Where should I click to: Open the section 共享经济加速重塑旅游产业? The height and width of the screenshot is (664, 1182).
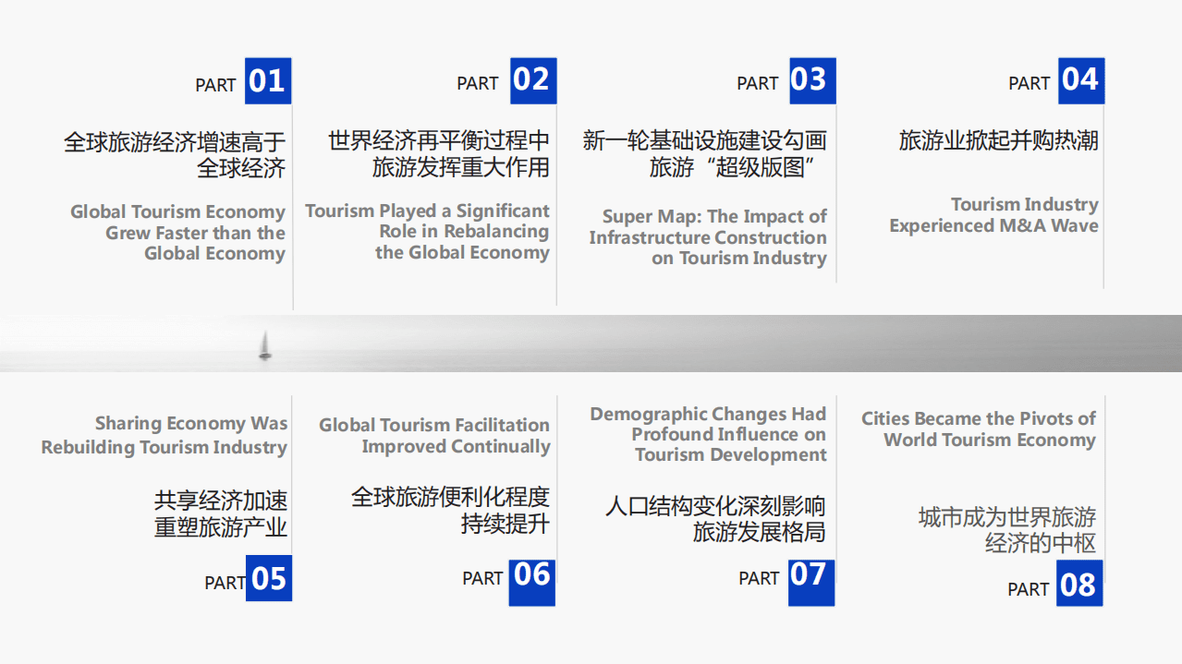coord(219,514)
